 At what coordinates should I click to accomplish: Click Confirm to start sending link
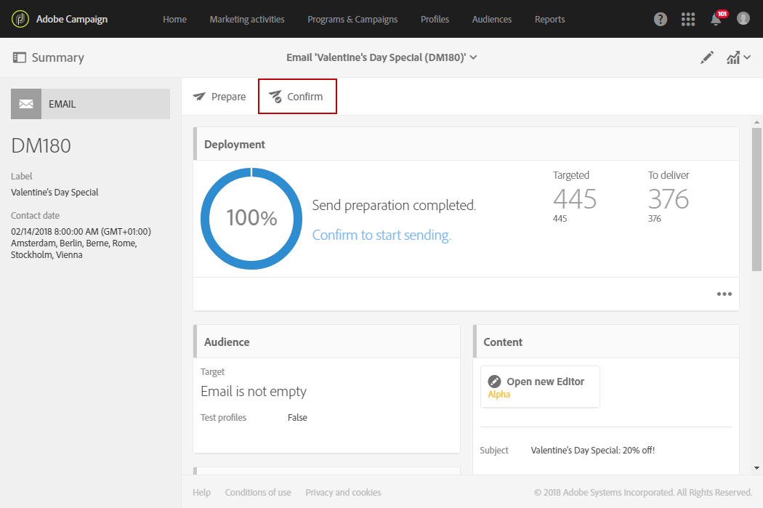[x=381, y=235]
